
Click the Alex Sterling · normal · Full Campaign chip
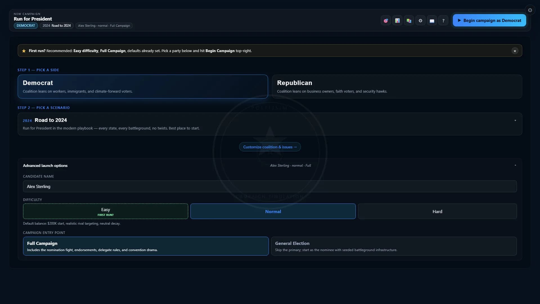(104, 26)
